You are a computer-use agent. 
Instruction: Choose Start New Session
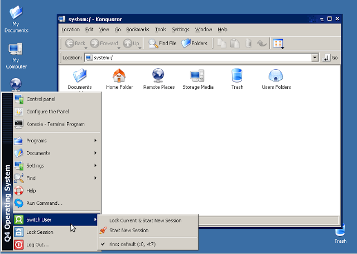tap(129, 230)
